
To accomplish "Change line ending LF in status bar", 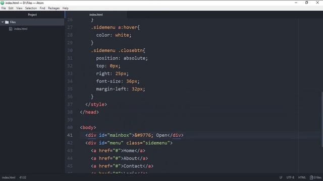I will [281, 177].
